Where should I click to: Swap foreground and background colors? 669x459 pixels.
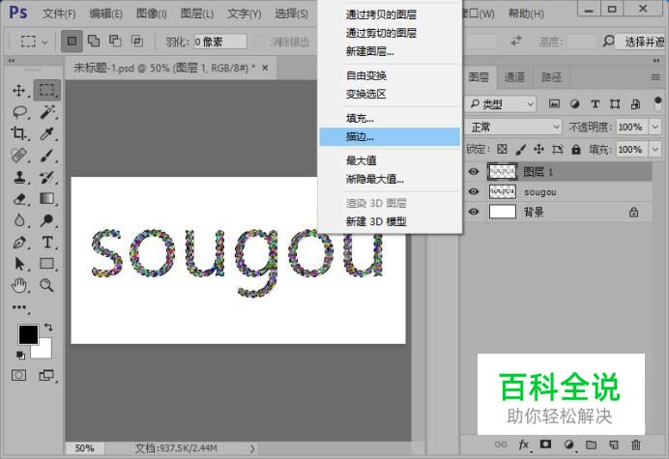(48, 328)
